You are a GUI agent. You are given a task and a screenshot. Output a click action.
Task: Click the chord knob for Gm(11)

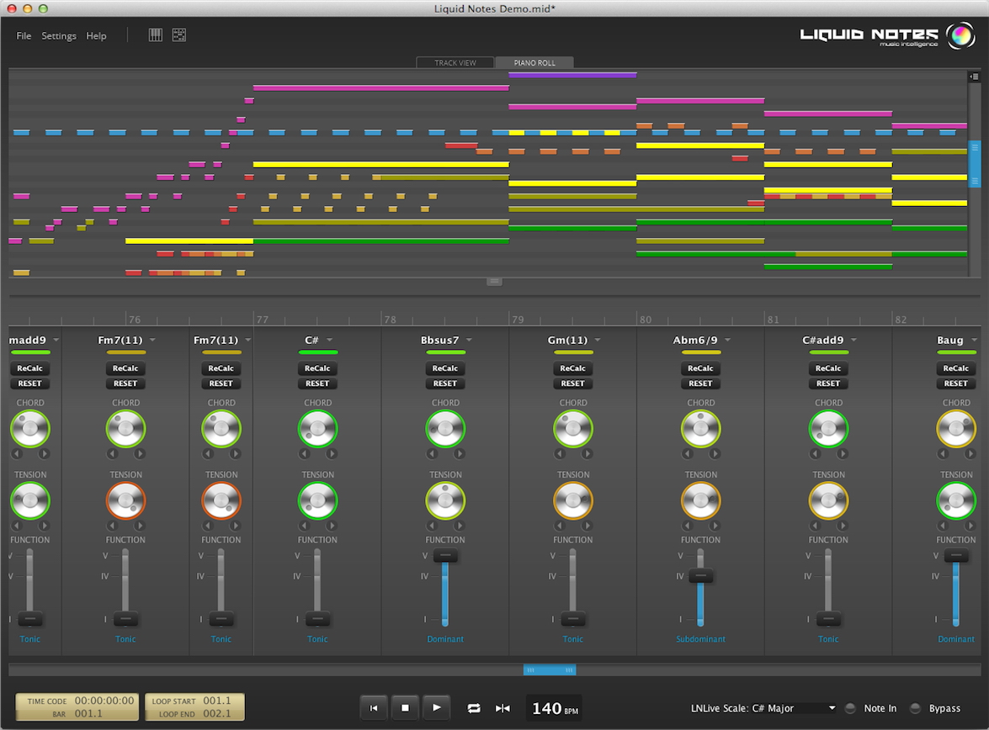(x=573, y=429)
